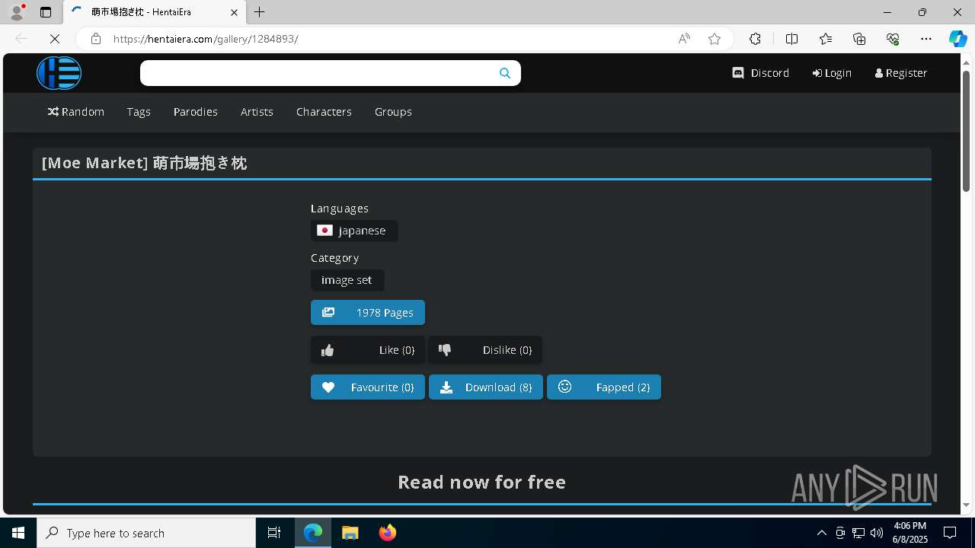The width and height of the screenshot is (975, 548).
Task: Open the Groups menu item
Action: (x=393, y=112)
